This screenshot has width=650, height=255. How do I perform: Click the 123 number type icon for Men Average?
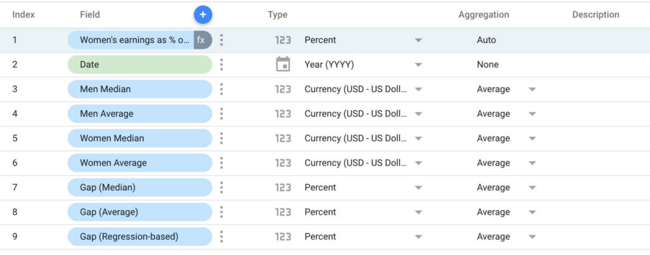tap(283, 114)
